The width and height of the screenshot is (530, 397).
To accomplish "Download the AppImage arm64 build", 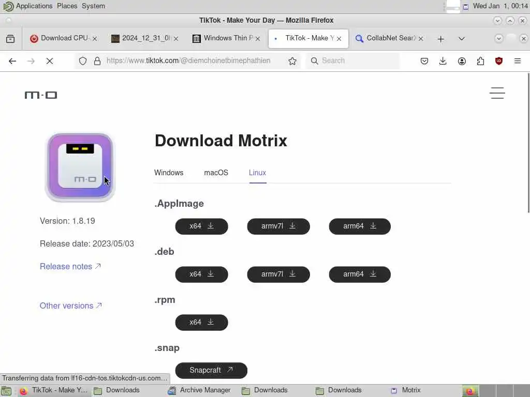I will point(360,226).
